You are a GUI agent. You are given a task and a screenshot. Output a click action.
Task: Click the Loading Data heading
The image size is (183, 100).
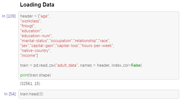pos(37,5)
